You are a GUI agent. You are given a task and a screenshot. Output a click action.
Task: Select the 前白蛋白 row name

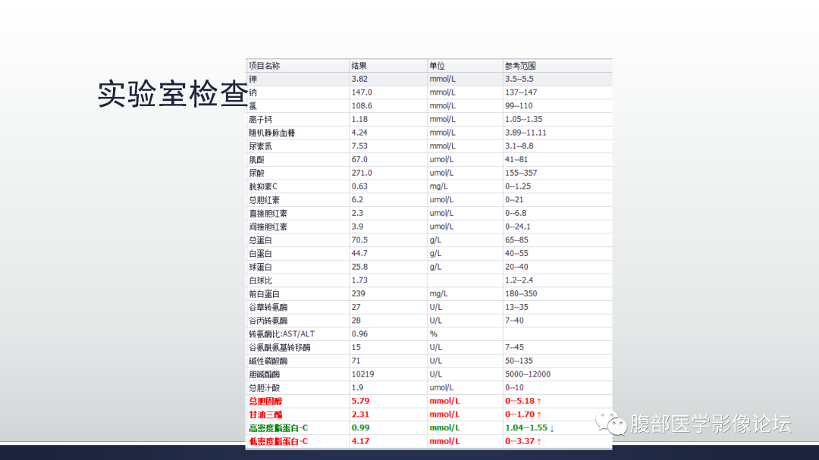tap(265, 294)
